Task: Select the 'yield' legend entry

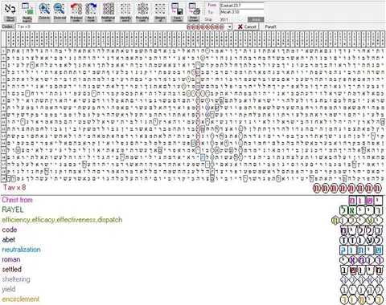Action: [x=9, y=289]
